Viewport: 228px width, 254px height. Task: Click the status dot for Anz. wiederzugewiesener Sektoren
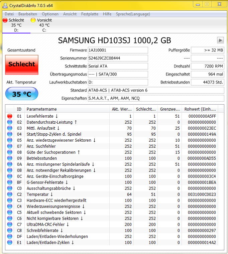(10, 140)
